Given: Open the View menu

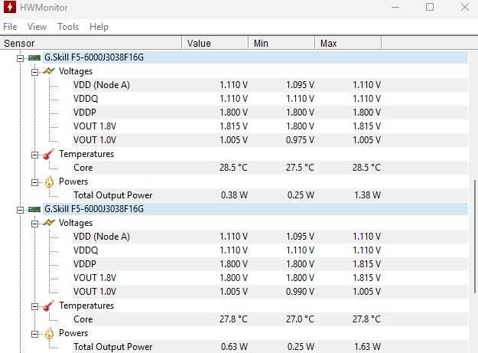Looking at the screenshot, I should pos(37,27).
